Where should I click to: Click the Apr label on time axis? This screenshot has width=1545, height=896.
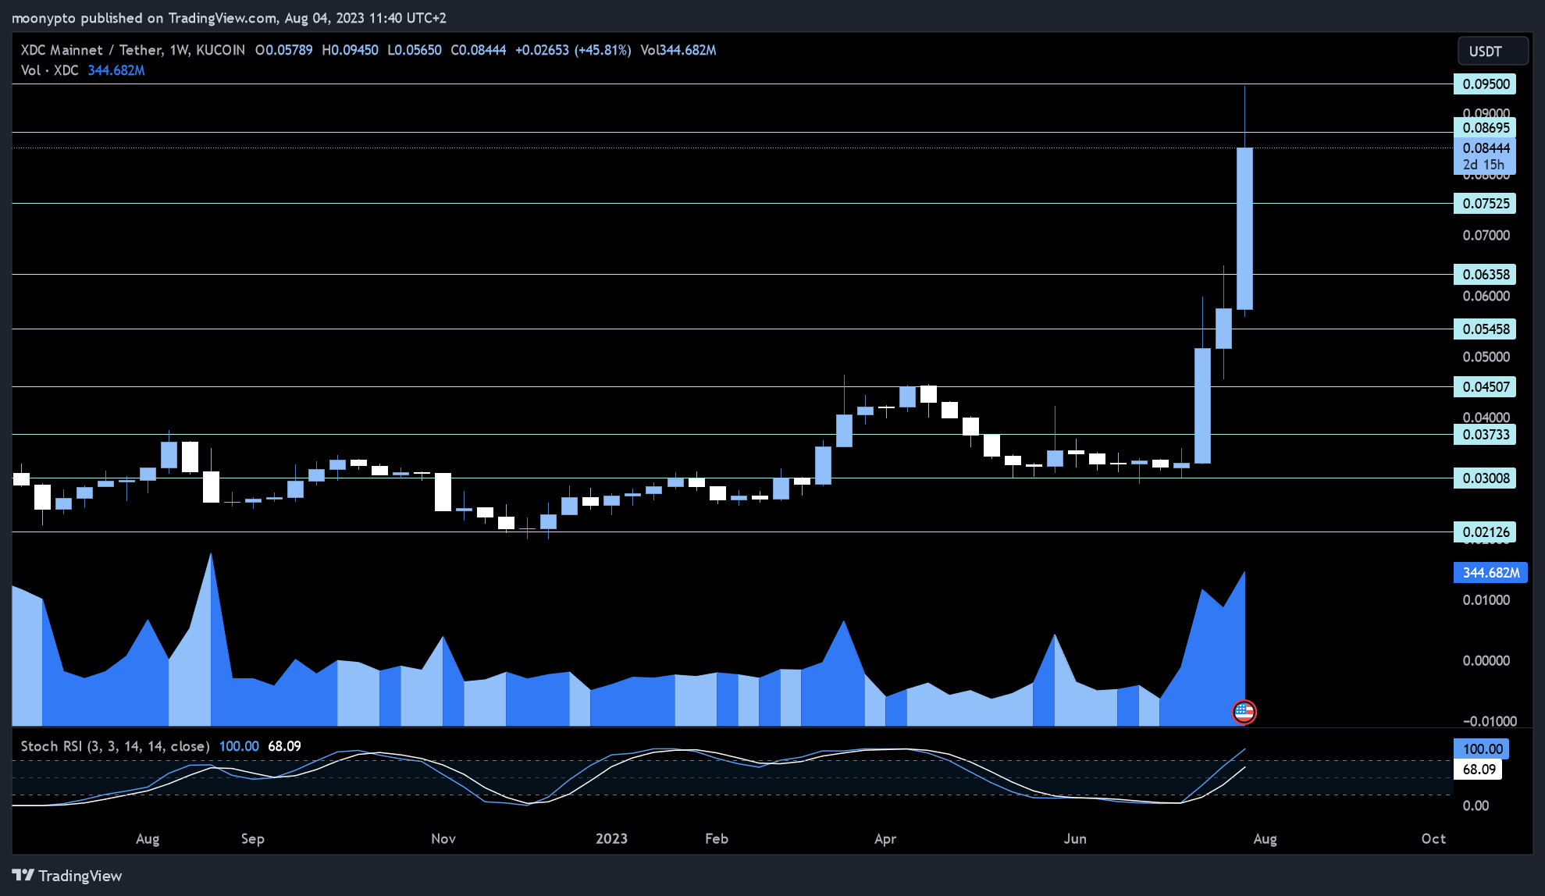pyautogui.click(x=885, y=839)
